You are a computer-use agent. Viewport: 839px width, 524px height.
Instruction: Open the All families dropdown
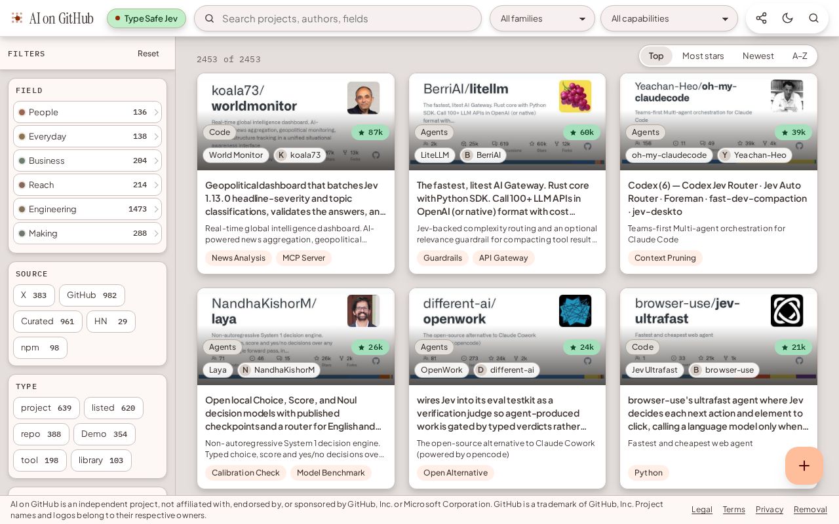tap(542, 18)
